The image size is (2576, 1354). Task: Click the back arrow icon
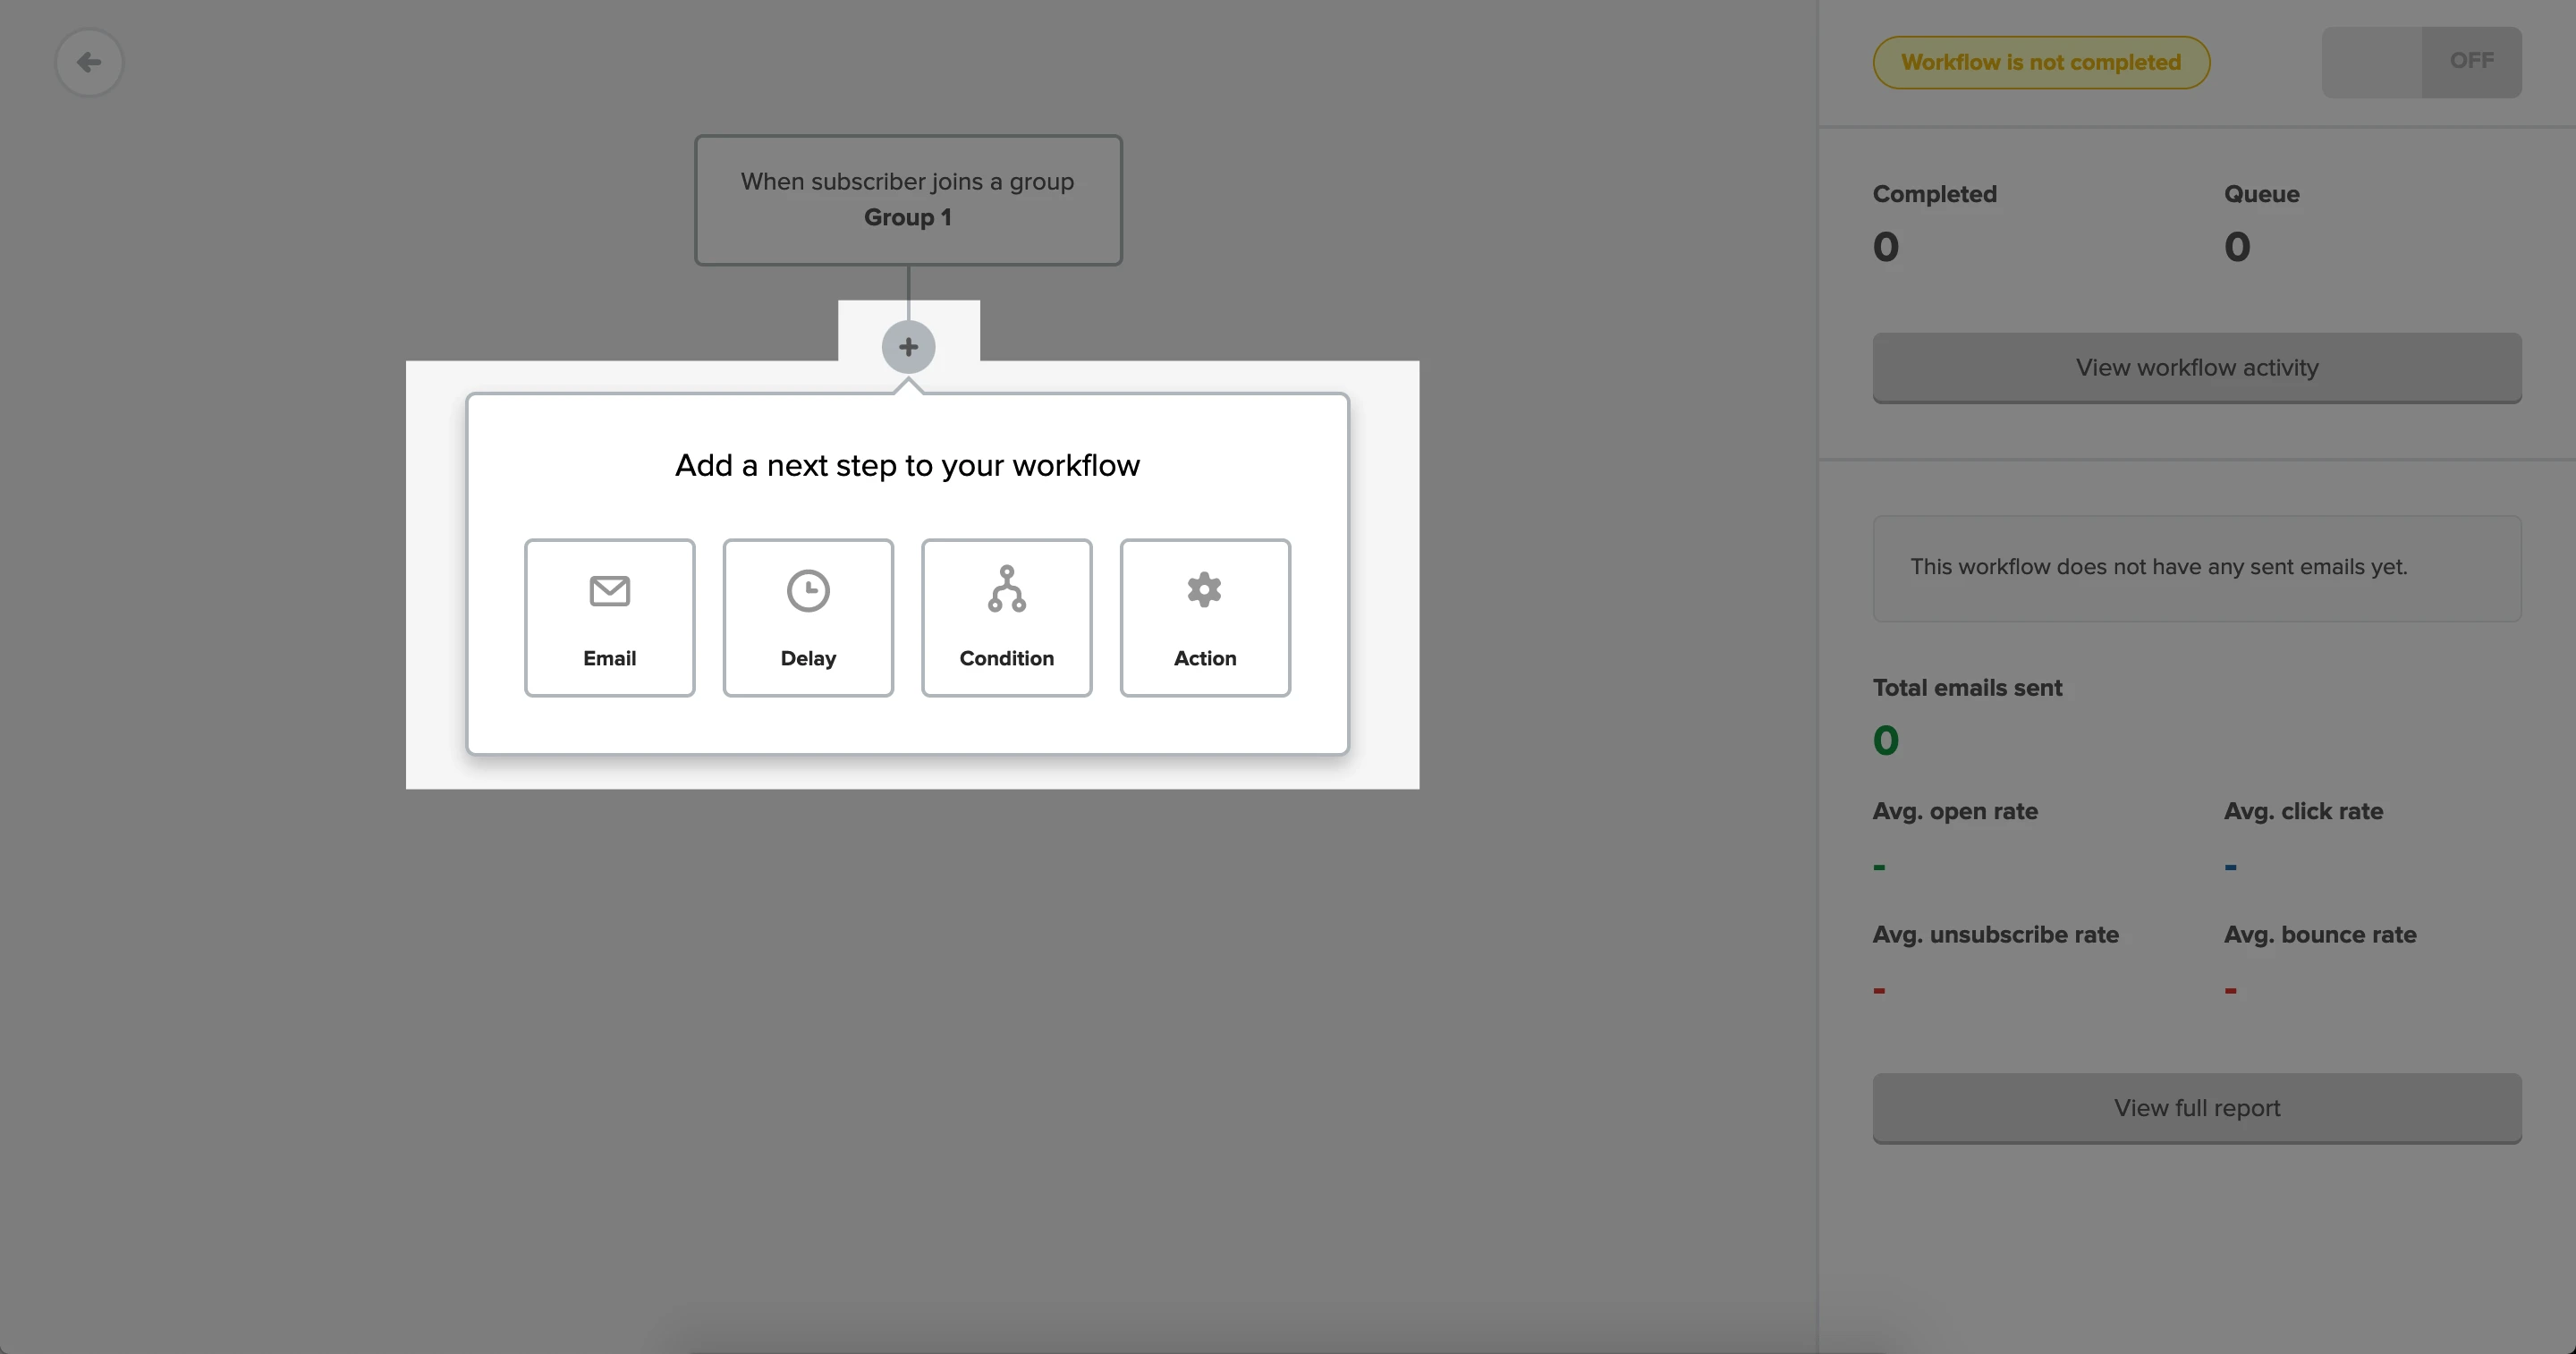tap(89, 62)
